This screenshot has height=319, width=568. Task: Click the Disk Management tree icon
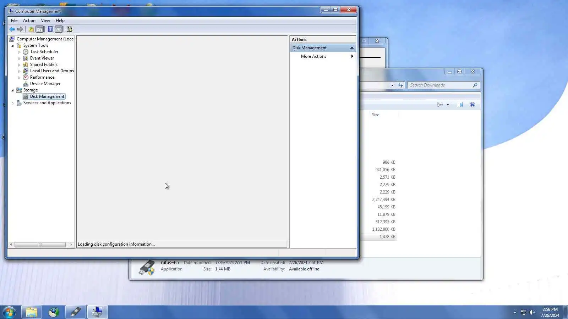coord(26,96)
